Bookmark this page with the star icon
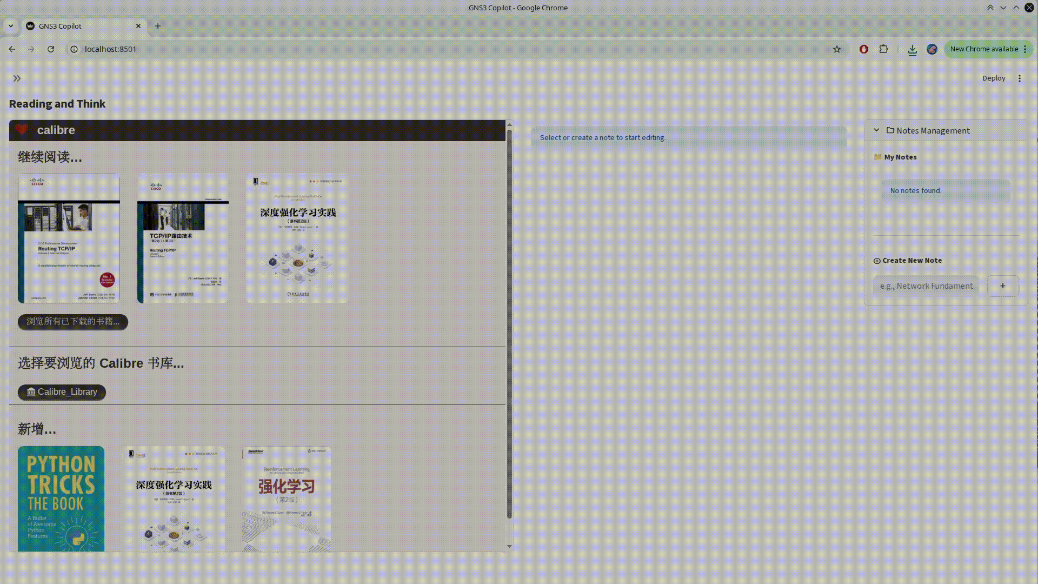The height and width of the screenshot is (584, 1038). [837, 49]
